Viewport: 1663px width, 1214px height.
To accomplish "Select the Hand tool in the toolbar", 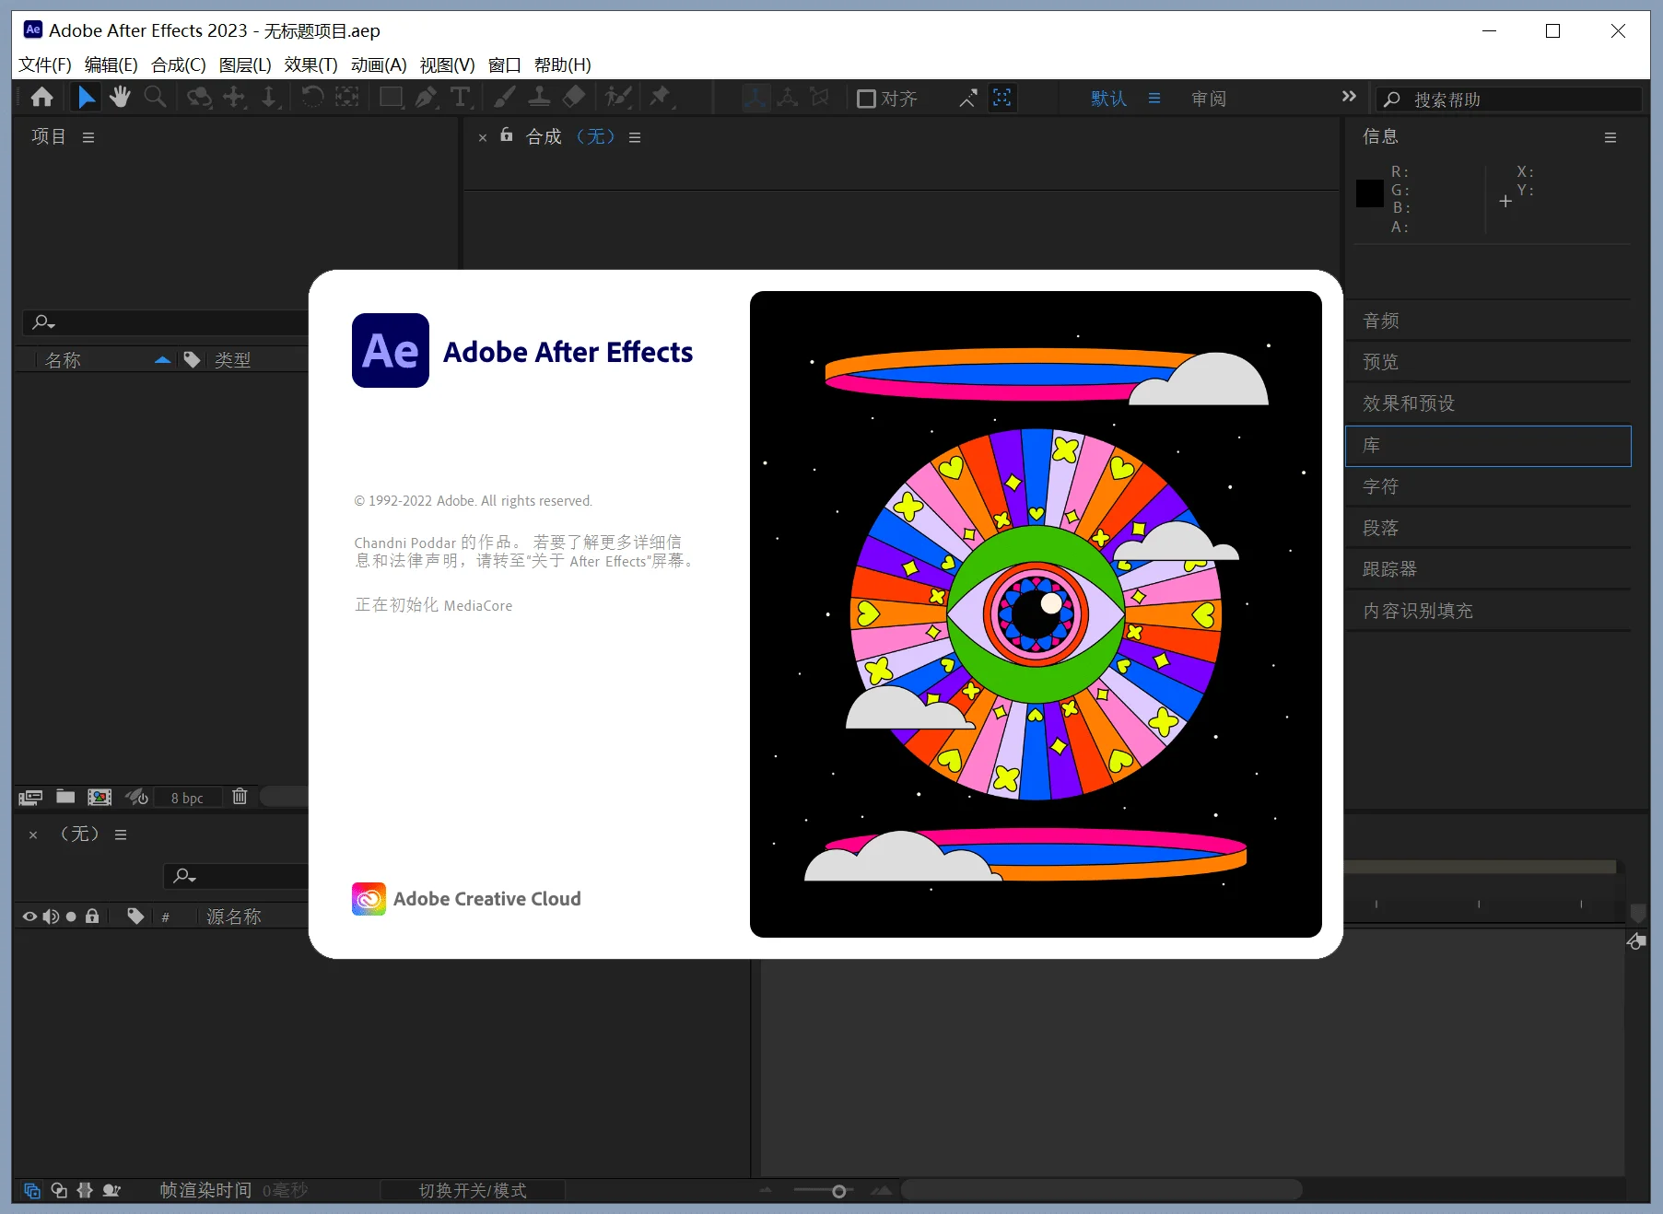I will click(x=120, y=97).
